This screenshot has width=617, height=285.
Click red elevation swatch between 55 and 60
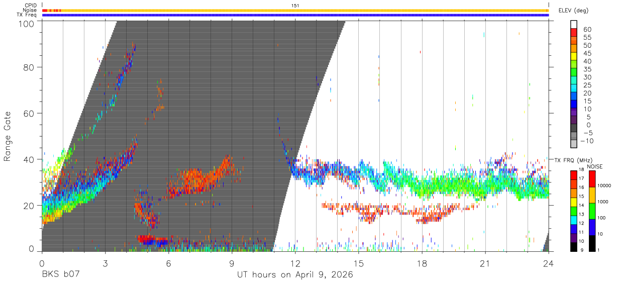[574, 33]
